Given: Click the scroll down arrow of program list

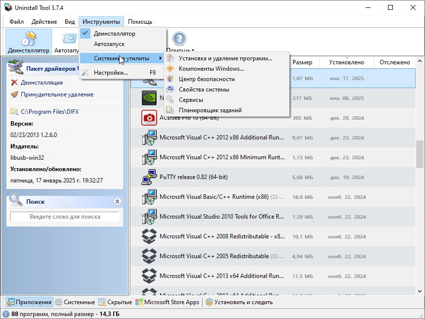Looking at the screenshot, I should (420, 291).
